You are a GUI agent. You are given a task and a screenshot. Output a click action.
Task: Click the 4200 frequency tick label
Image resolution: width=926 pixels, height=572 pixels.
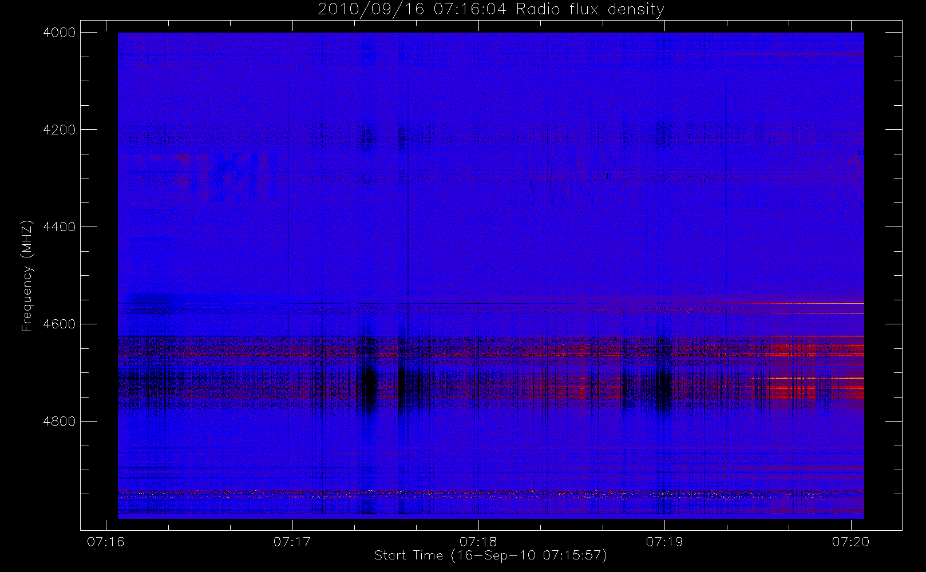[x=59, y=130]
